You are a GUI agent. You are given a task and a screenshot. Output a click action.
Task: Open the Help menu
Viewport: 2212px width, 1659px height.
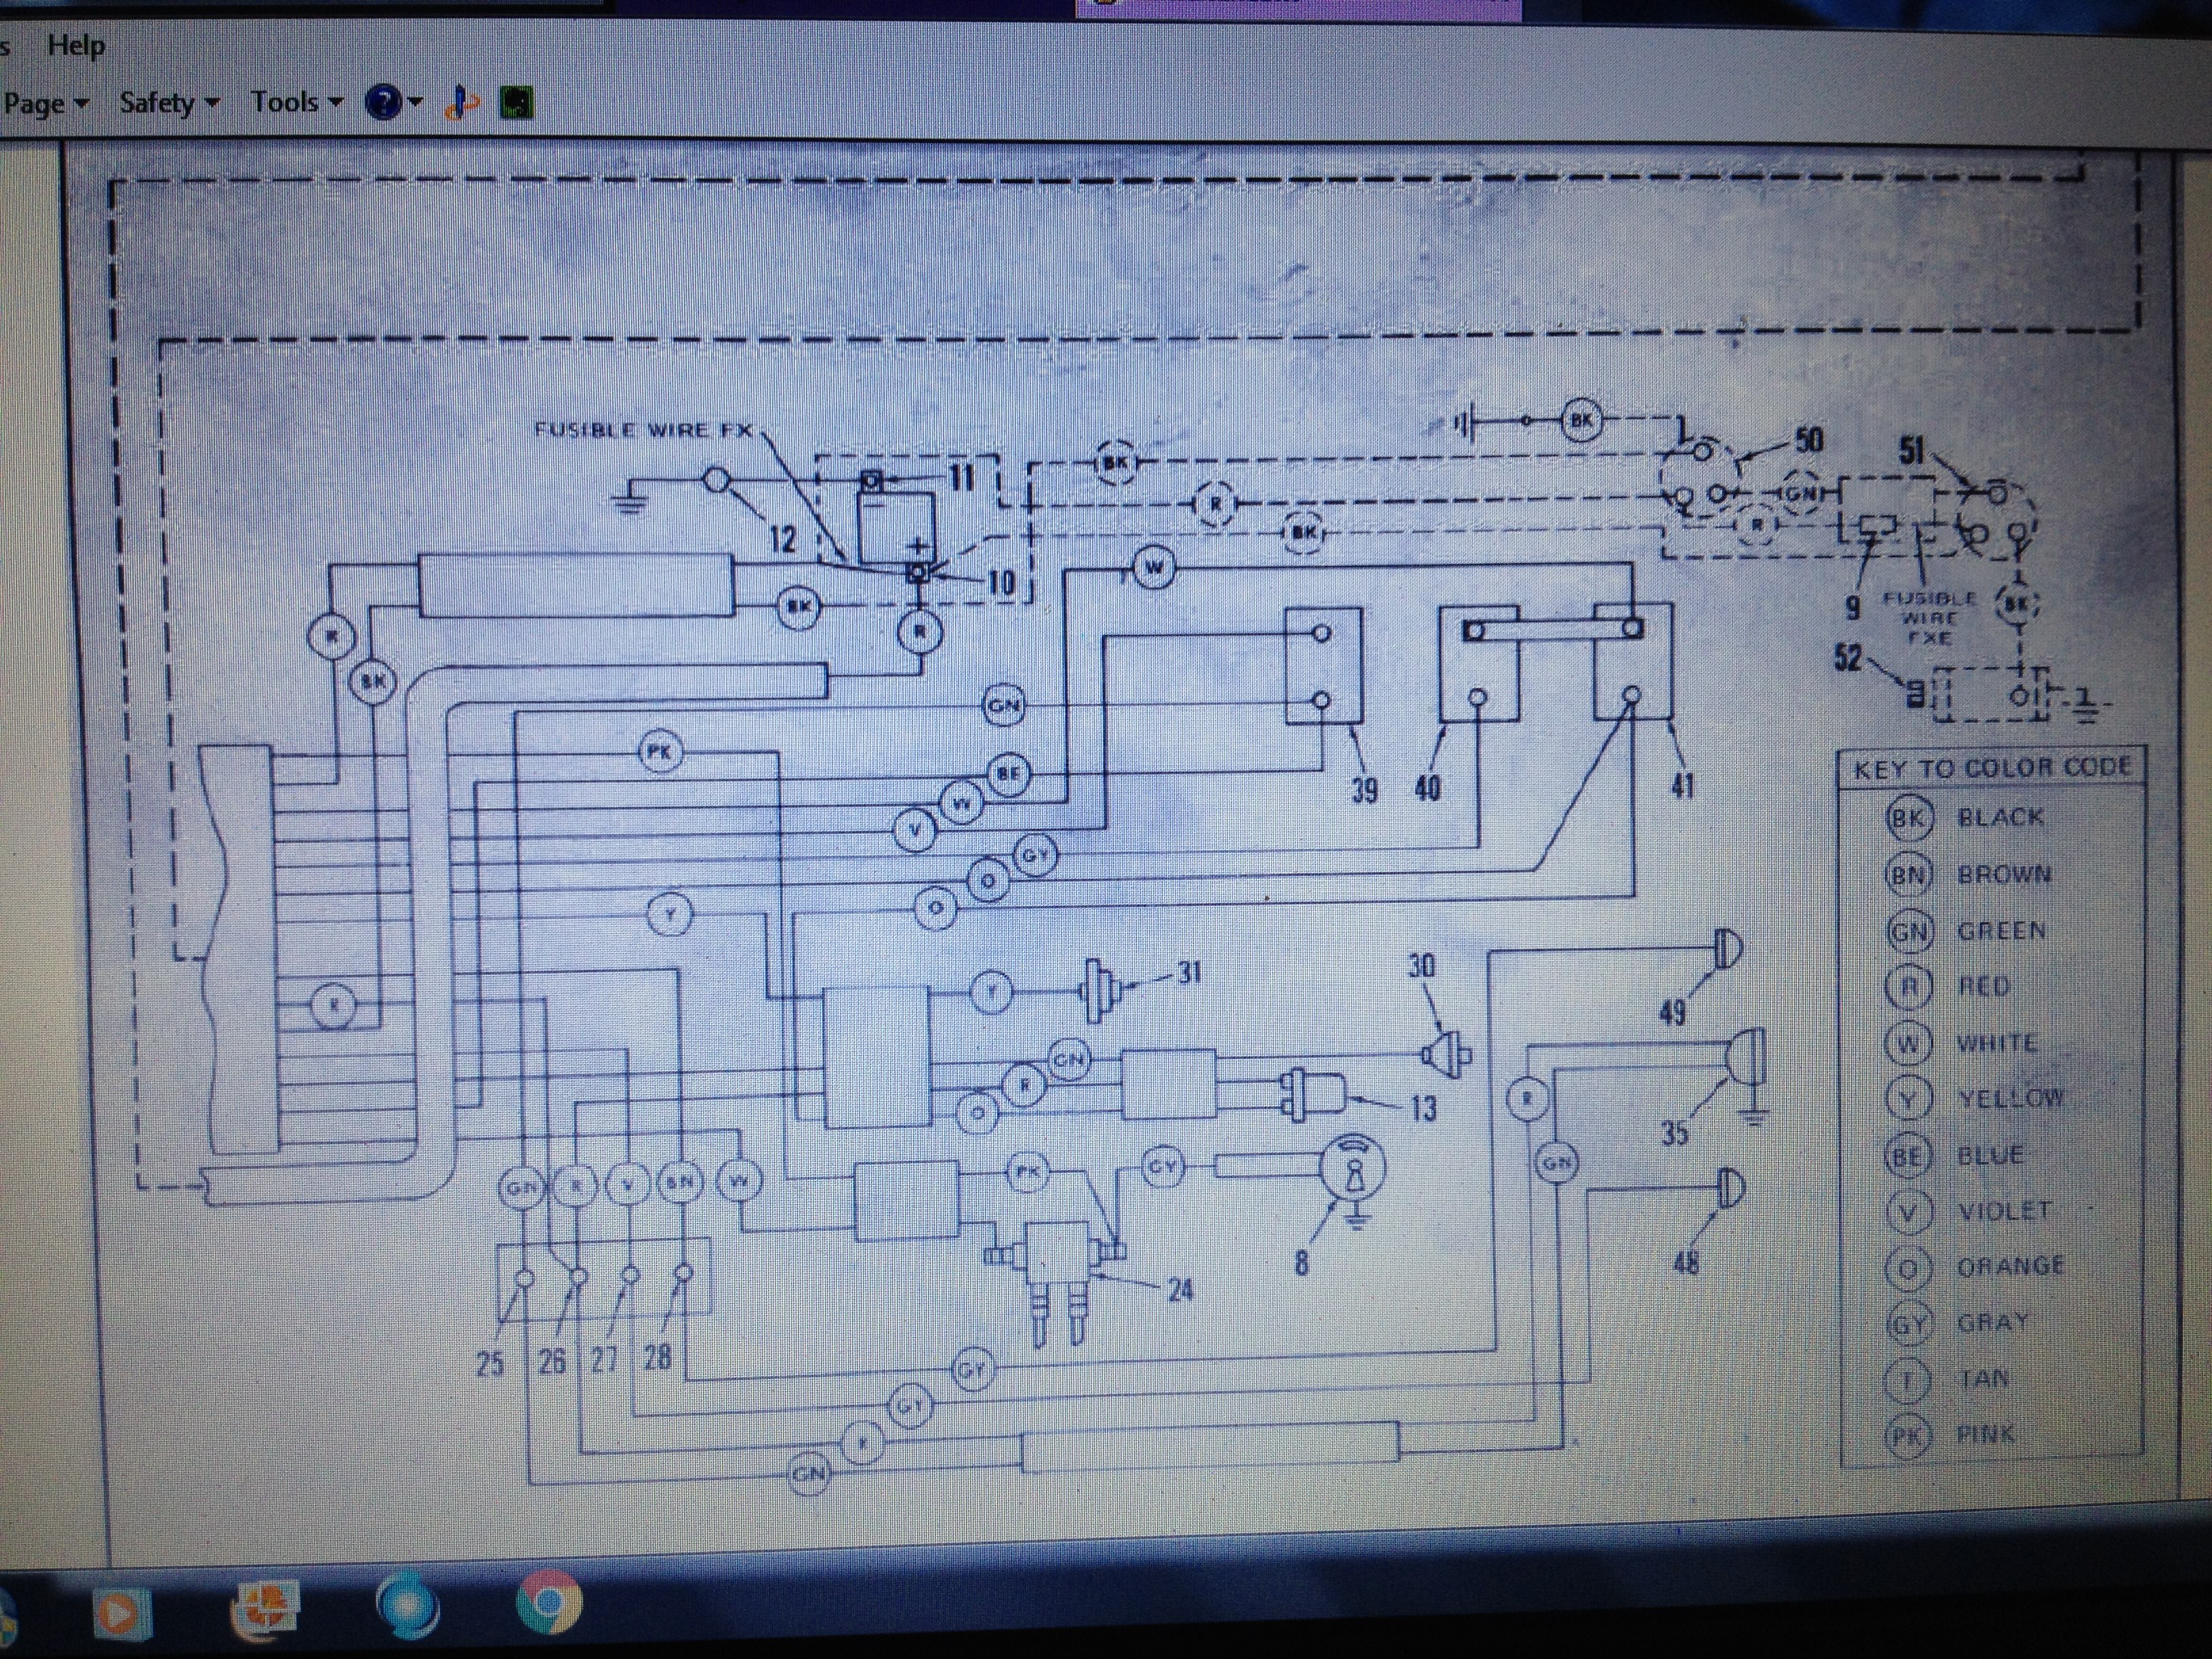click(76, 45)
